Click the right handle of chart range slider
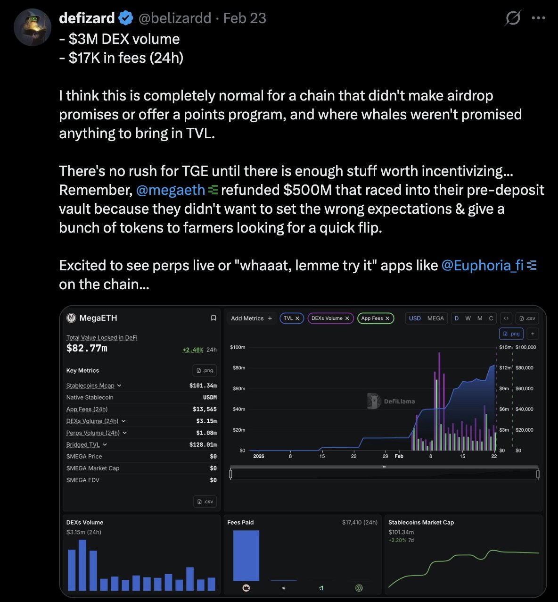 (538, 474)
